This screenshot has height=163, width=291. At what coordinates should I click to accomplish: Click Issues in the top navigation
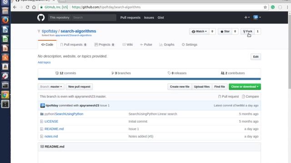149,18
